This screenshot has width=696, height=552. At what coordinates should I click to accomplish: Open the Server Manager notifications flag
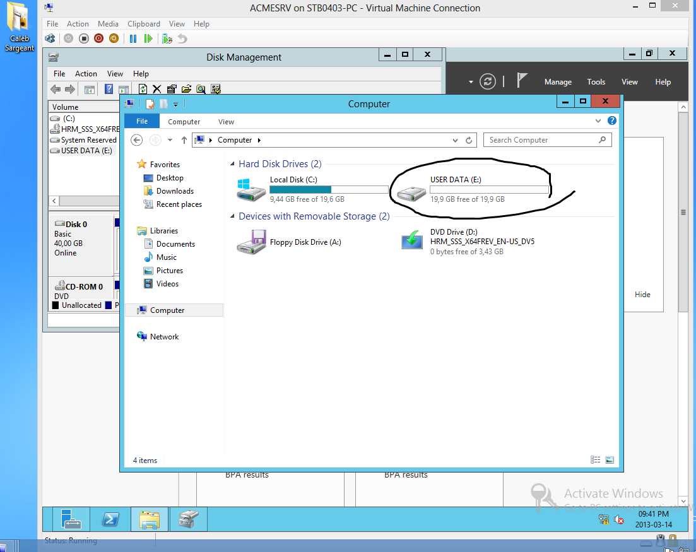(x=522, y=81)
